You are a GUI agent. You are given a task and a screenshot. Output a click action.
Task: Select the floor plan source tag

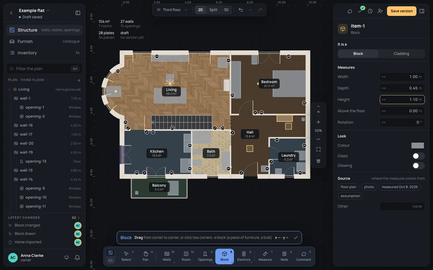[349, 187]
